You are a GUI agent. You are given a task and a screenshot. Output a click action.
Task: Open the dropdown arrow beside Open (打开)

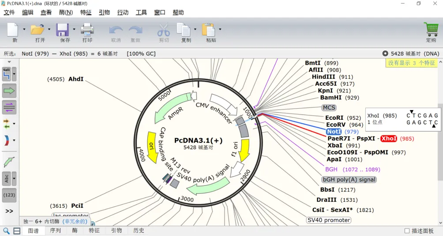tap(49, 29)
